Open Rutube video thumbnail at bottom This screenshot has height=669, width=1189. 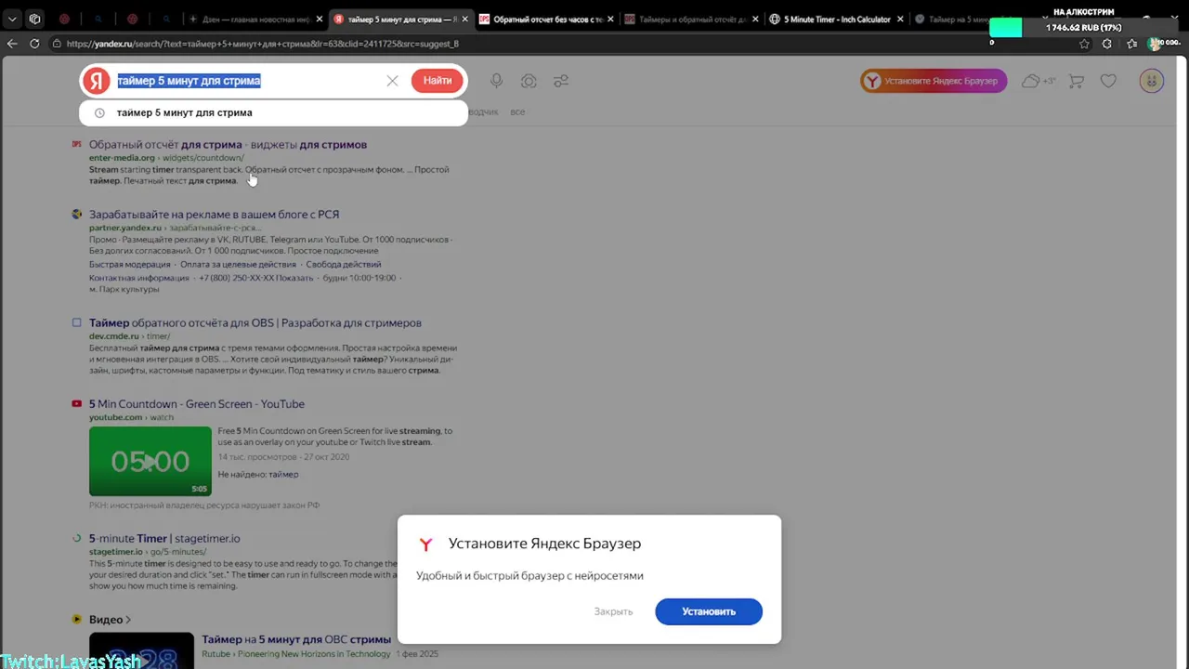tap(141, 650)
